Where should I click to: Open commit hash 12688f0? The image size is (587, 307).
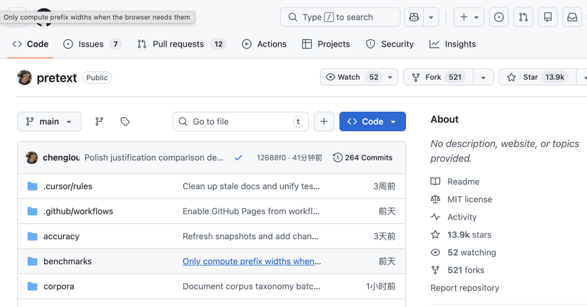271,158
